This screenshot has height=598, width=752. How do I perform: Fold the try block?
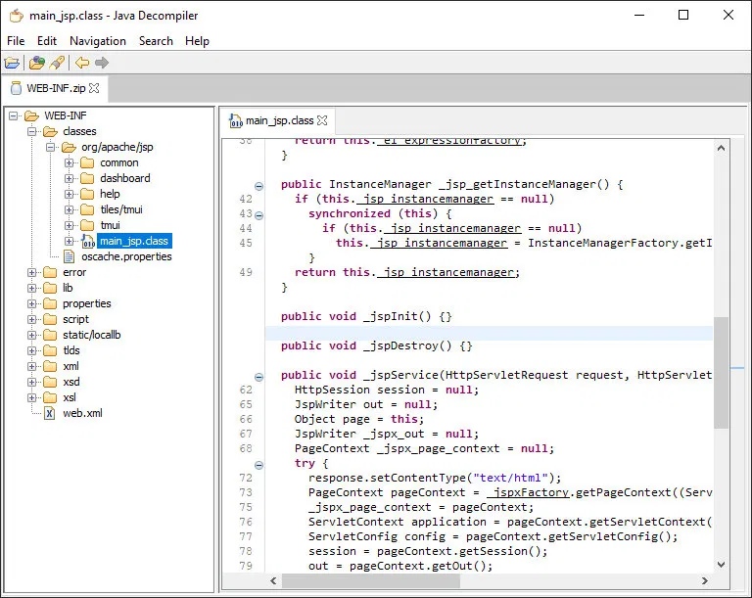(x=258, y=465)
